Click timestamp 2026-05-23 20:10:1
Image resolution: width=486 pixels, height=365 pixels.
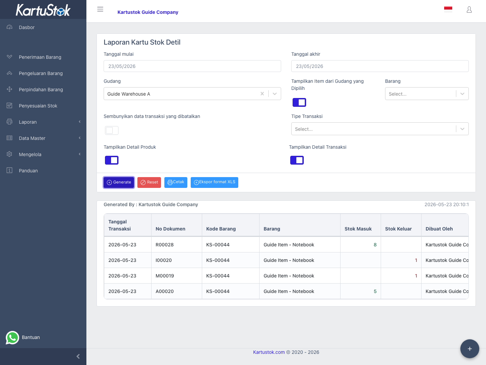447,204
